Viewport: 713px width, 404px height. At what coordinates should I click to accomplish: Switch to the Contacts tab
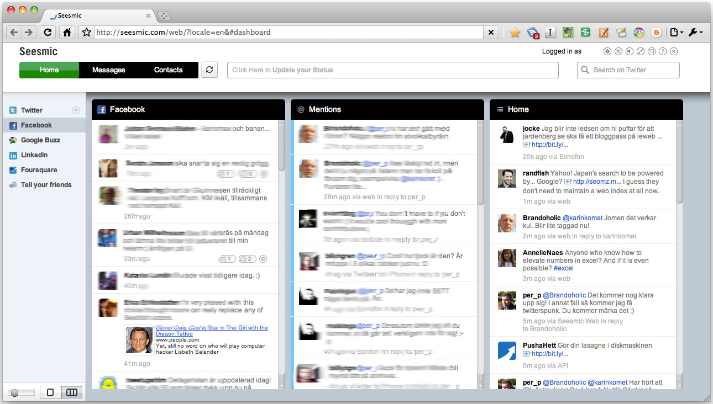point(169,70)
